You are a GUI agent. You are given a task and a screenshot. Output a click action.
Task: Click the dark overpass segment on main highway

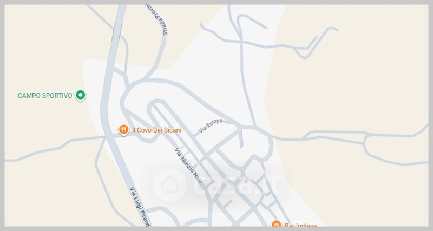117,32
